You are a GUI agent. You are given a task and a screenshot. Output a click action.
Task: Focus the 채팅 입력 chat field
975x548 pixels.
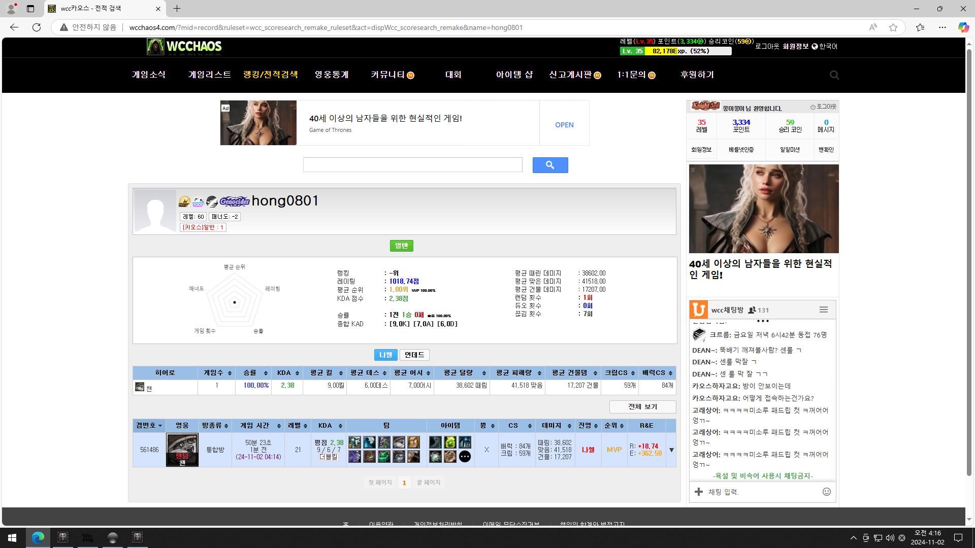click(x=762, y=492)
